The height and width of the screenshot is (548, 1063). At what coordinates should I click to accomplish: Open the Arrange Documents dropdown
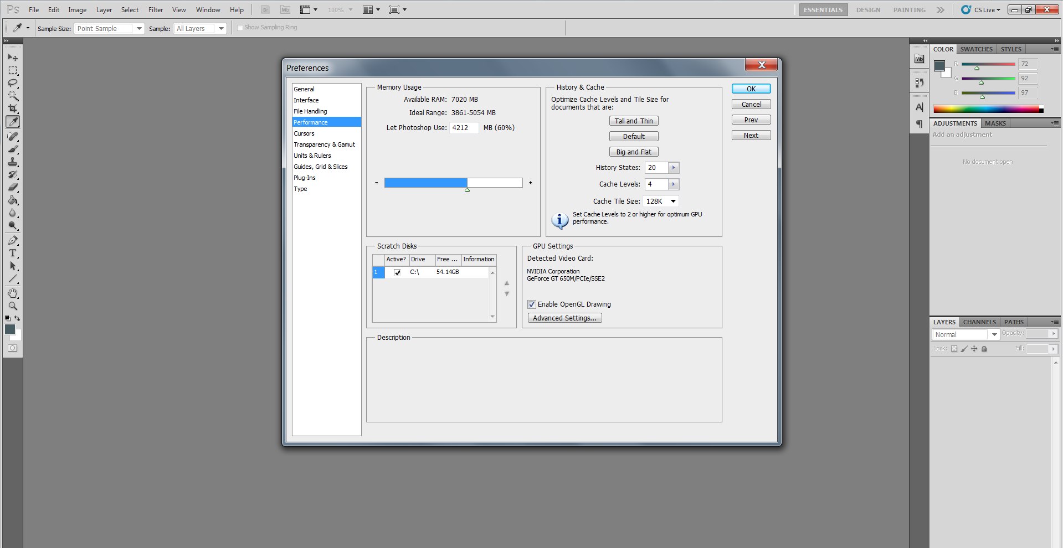371,10
